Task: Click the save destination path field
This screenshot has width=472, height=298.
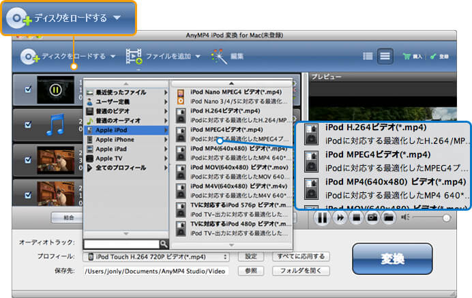Action: tap(156, 271)
